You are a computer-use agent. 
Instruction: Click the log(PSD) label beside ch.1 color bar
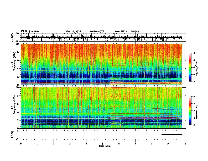pos(197,69)
